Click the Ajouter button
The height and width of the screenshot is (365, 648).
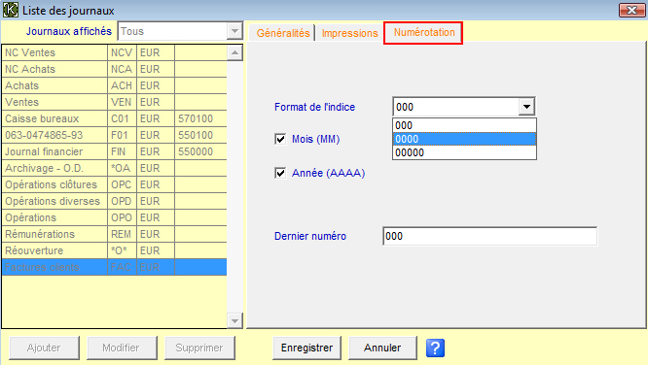(44, 348)
